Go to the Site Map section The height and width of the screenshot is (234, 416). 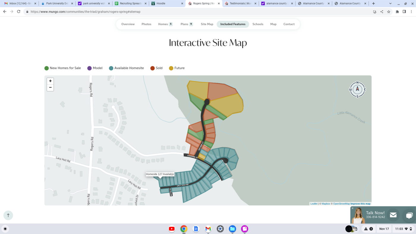[x=207, y=24]
